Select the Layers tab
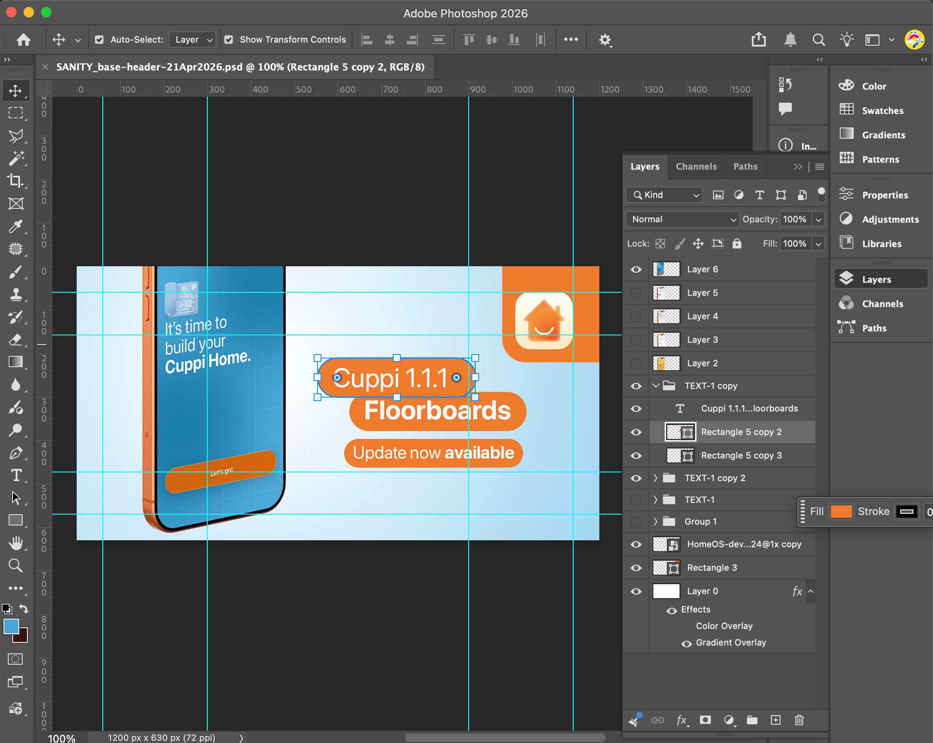Image resolution: width=933 pixels, height=743 pixels. point(645,167)
